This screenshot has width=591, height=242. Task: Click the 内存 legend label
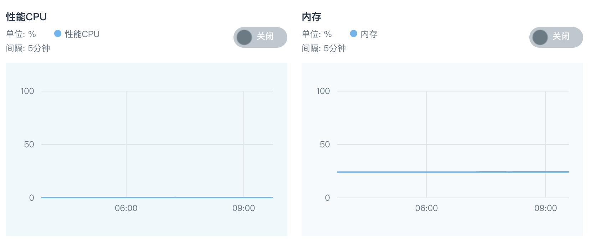pyautogui.click(x=369, y=34)
